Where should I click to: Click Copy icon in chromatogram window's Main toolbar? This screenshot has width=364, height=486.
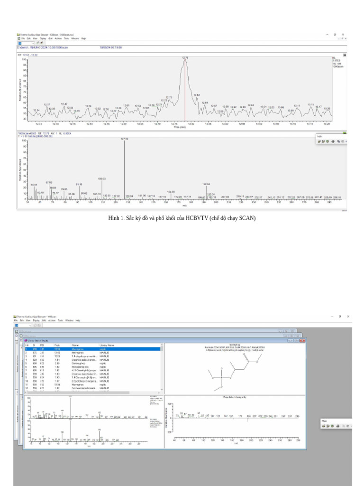tap(338, 141)
